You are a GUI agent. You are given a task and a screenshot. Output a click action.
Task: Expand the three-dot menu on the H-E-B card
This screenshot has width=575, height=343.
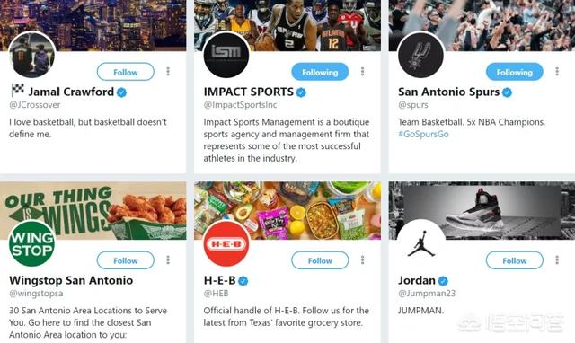pos(362,259)
